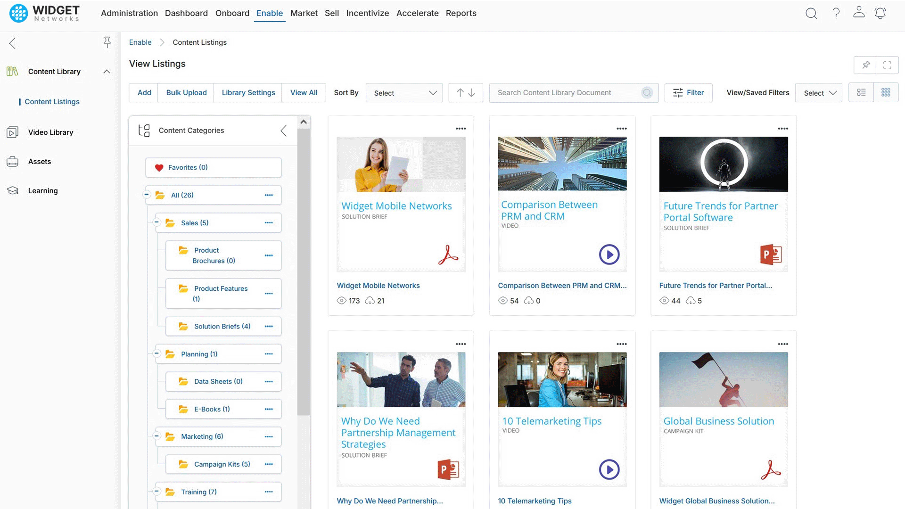The height and width of the screenshot is (509, 905).
Task: Select the Video Library sidebar icon
Action: point(13,132)
